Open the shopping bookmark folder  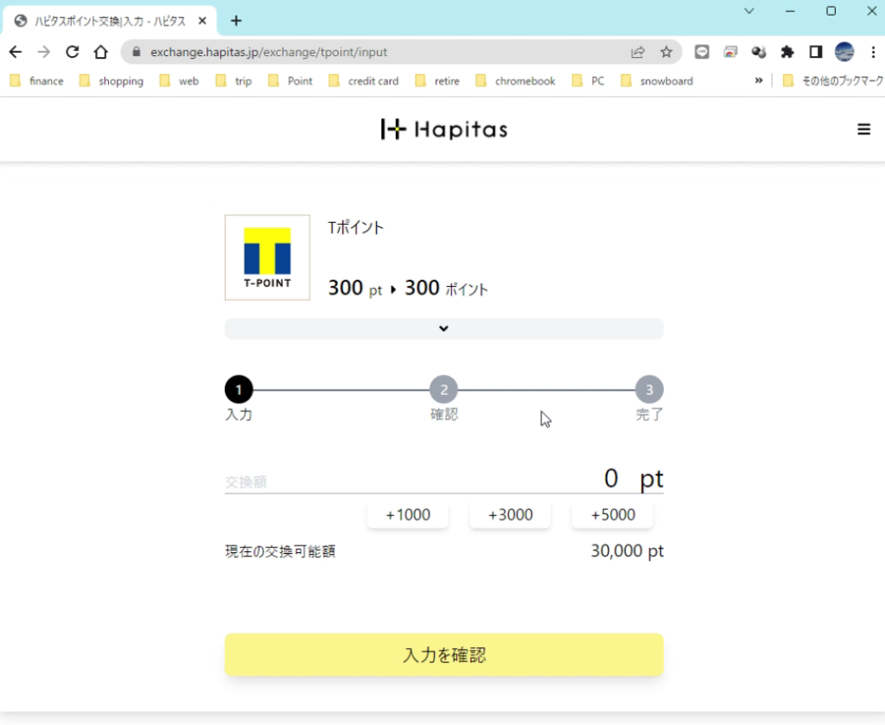(x=111, y=80)
